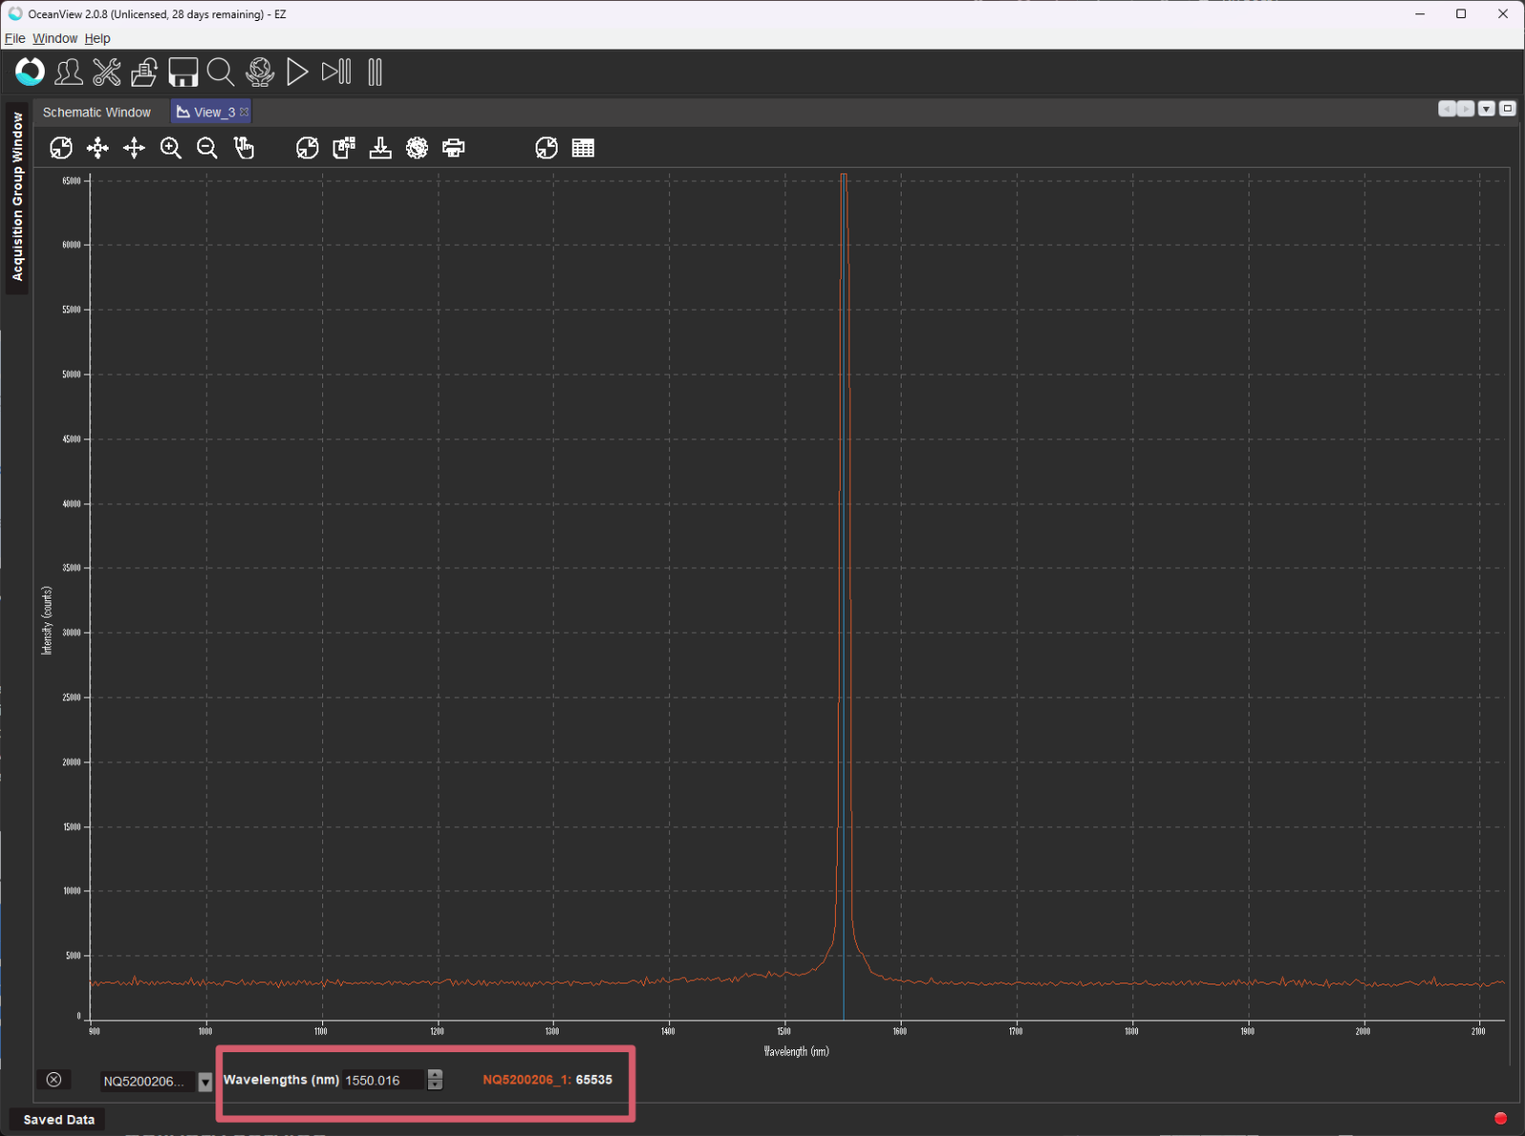
Task: Click the table grid icon
Action: pos(583,148)
